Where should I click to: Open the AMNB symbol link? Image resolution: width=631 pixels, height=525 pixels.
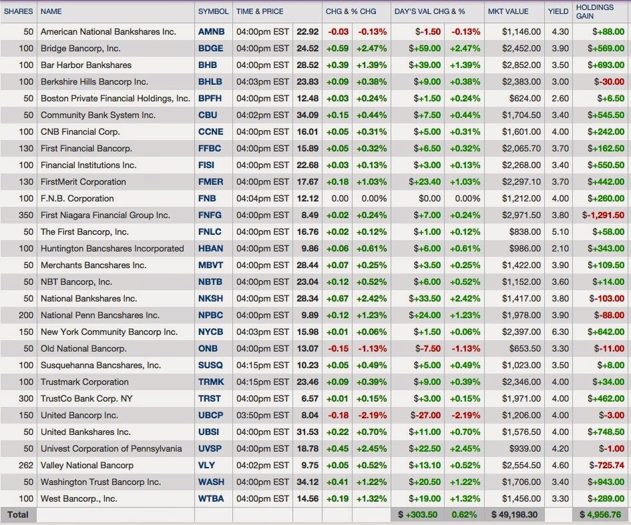(211, 31)
